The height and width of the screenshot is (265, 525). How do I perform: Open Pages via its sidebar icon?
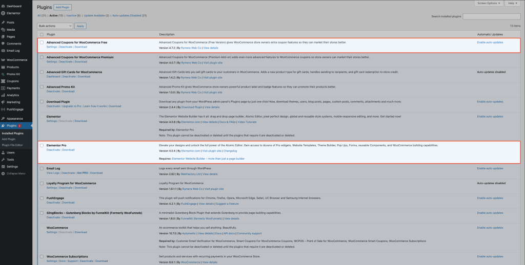pyautogui.click(x=3, y=37)
